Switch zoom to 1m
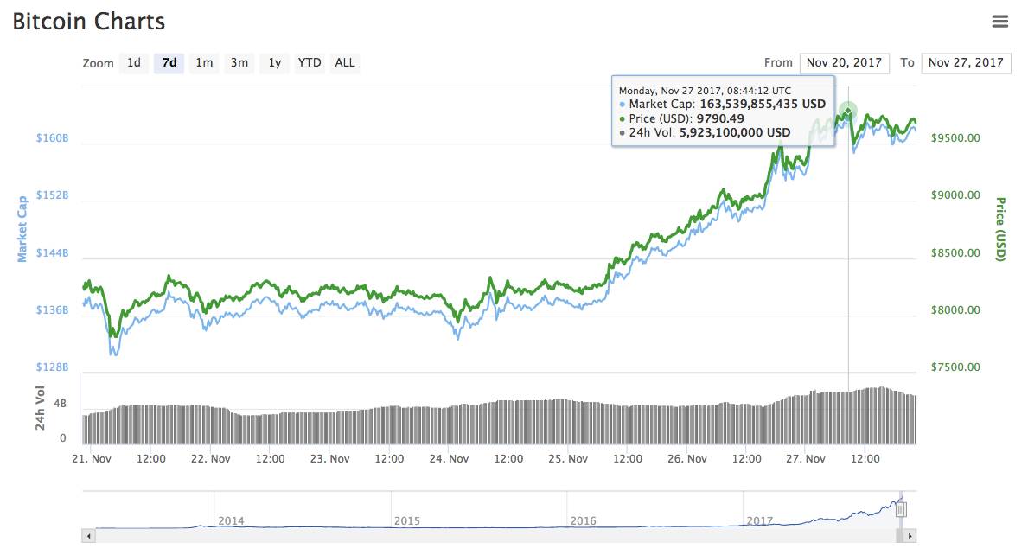This screenshot has width=1028, height=555. point(205,63)
